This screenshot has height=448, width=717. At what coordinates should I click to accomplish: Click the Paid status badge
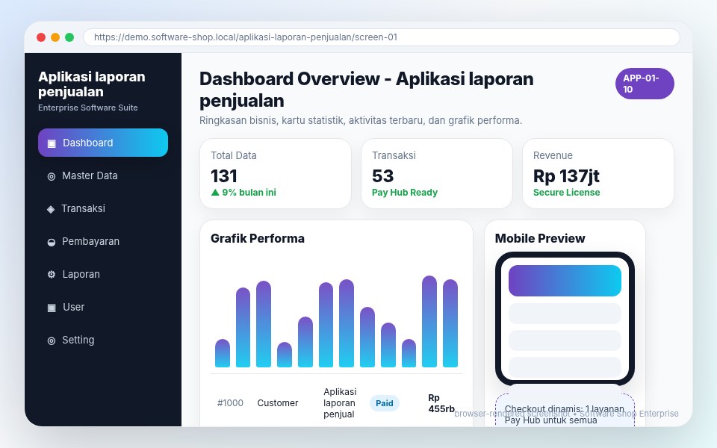pyautogui.click(x=384, y=403)
